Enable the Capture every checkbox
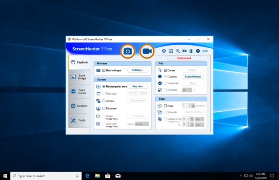Image resolution: width=279 pixels, height=180 pixels. (x=166, y=119)
